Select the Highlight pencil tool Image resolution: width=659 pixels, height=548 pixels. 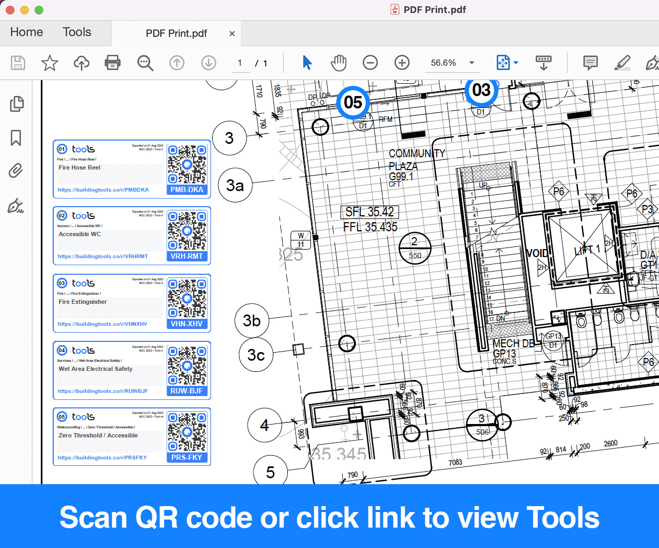click(622, 63)
